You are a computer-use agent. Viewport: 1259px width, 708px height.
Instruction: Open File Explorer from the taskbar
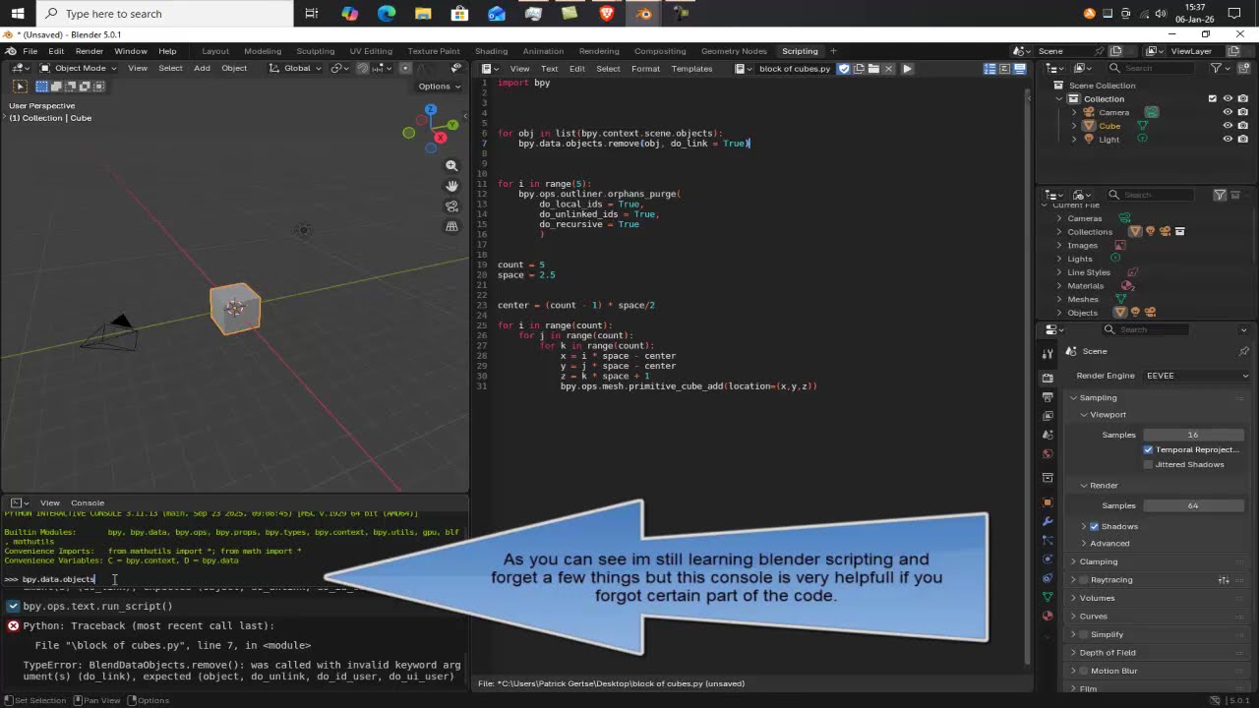423,14
